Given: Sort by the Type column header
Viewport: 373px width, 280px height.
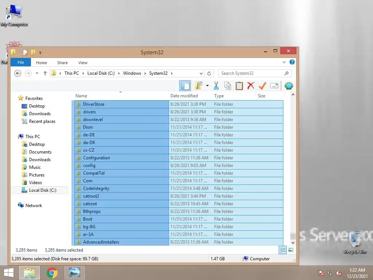Looking at the screenshot, I should click(233, 96).
